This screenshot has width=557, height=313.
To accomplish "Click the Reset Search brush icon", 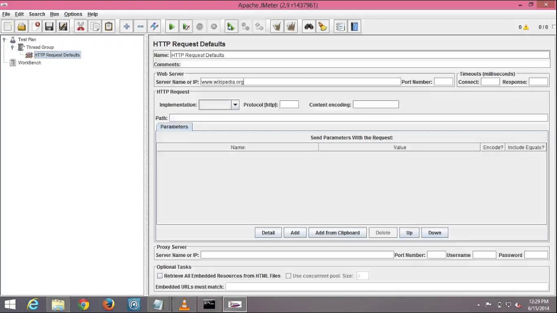I will pos(322,27).
